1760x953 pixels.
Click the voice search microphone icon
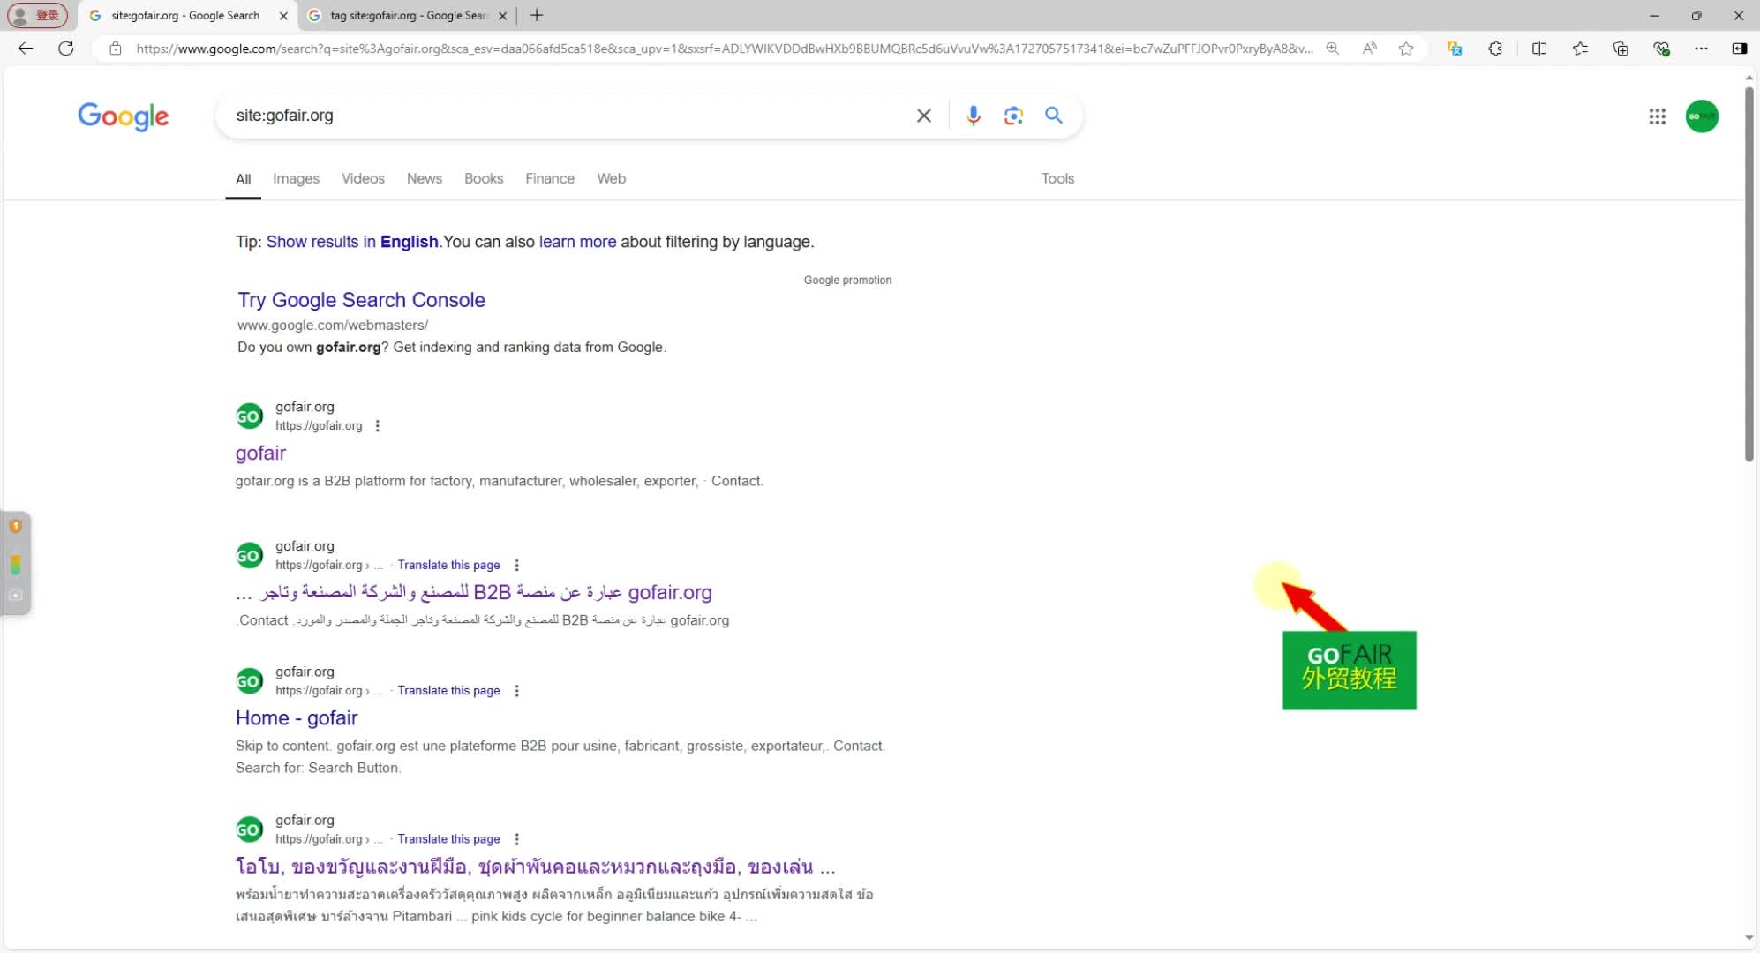click(x=973, y=116)
